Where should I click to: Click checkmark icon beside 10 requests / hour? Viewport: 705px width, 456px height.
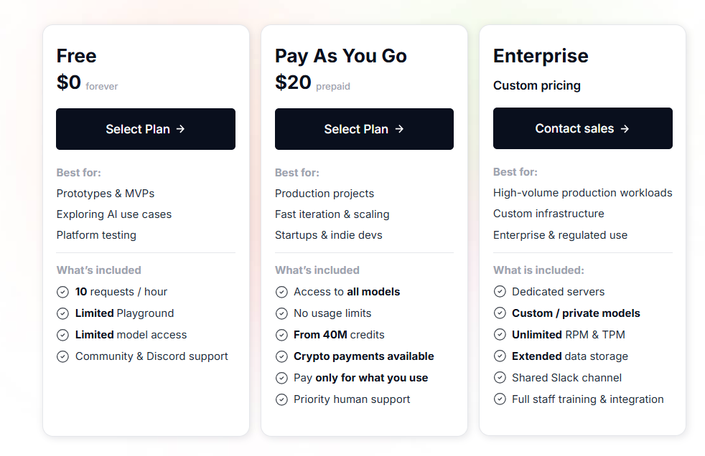tap(63, 292)
